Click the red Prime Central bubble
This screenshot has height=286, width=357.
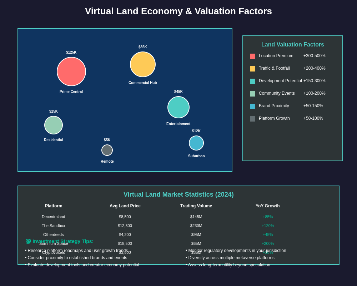(71, 71)
